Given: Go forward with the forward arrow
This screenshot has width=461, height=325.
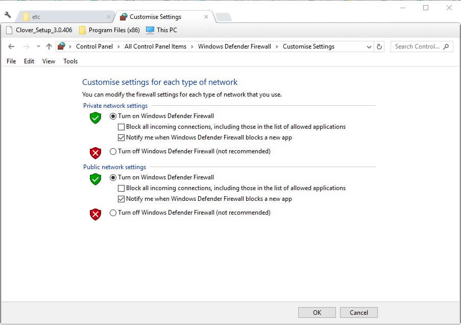Looking at the screenshot, I should (26, 47).
